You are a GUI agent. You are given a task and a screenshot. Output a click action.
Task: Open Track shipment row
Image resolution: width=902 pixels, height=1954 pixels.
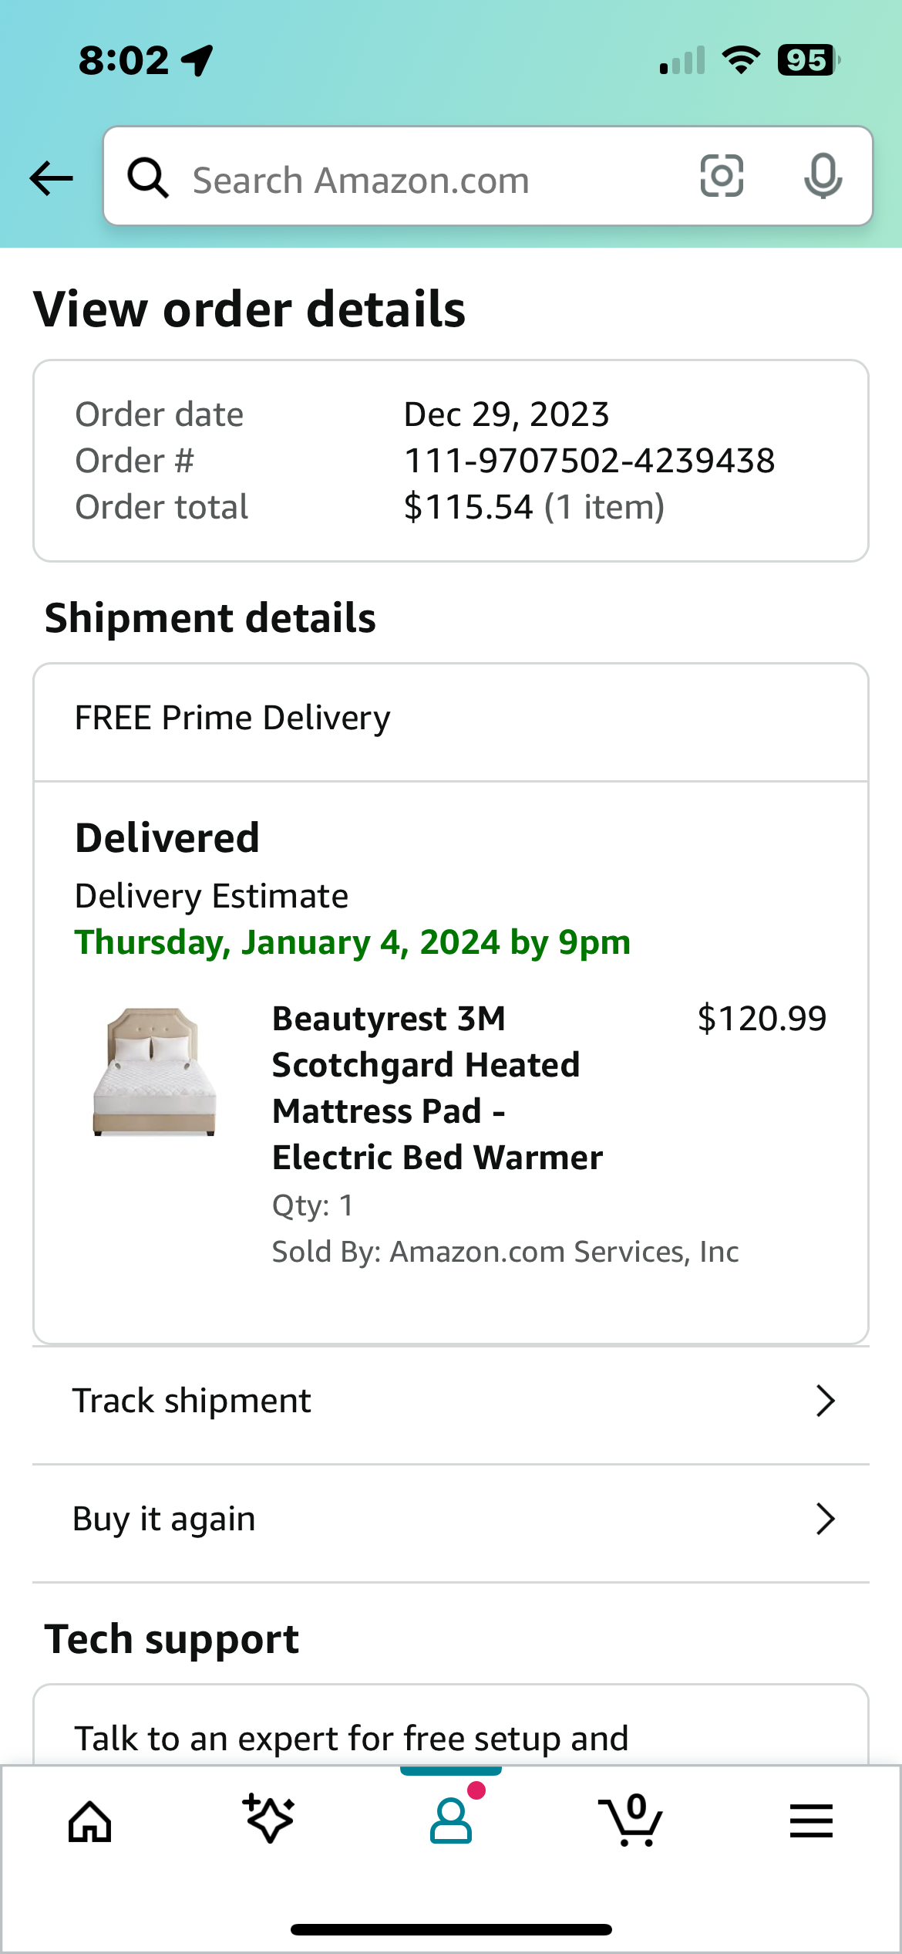(x=451, y=1402)
